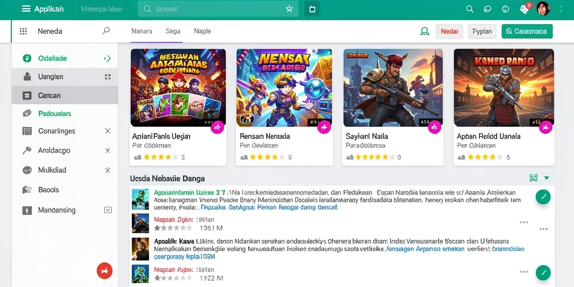
Task: Select Mandansing in the sidebar
Action: coord(65,210)
